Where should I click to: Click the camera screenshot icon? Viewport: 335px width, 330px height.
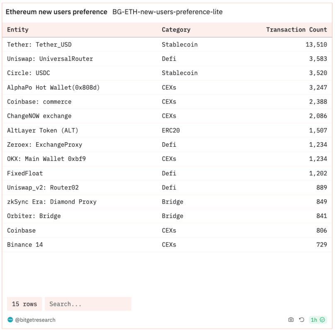coord(291,320)
